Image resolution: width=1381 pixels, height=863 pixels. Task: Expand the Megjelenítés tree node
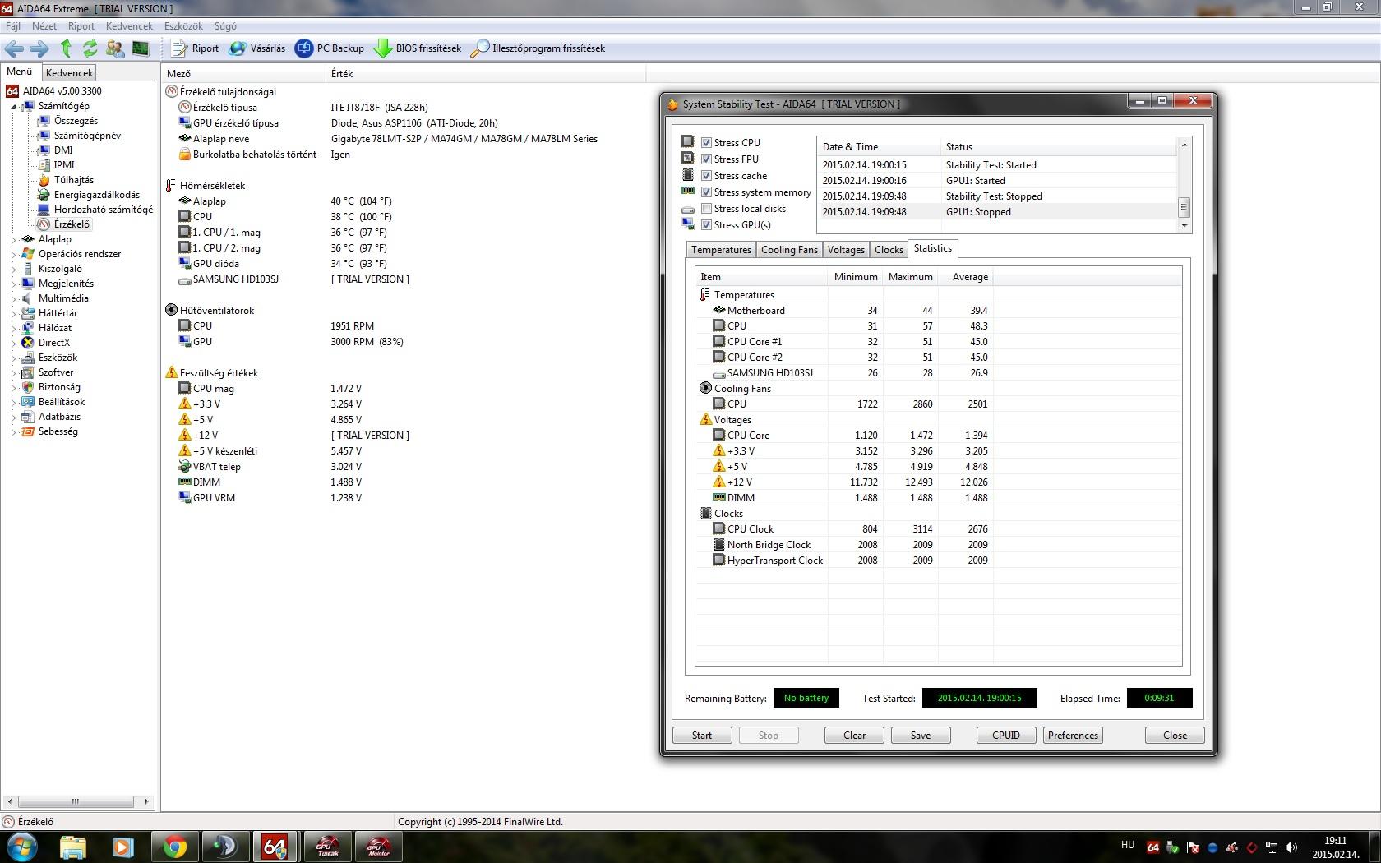click(13, 284)
